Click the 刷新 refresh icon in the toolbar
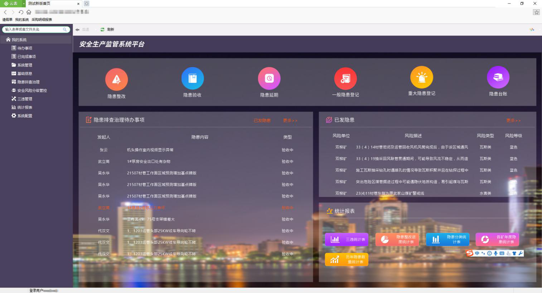542x293 pixels. pos(102,30)
